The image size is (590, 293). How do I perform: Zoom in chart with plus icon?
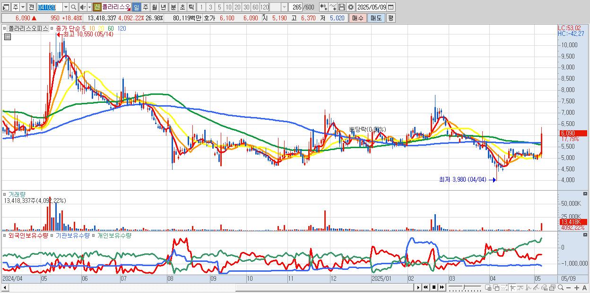(x=577, y=287)
